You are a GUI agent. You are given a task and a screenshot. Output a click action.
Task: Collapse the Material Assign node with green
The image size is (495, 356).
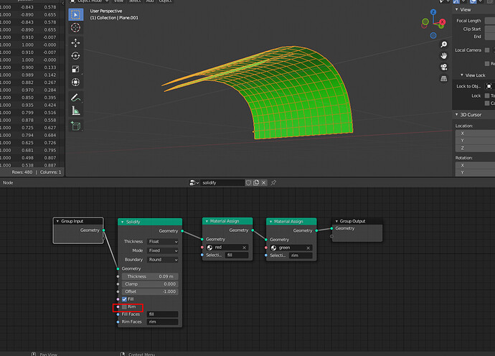point(270,222)
